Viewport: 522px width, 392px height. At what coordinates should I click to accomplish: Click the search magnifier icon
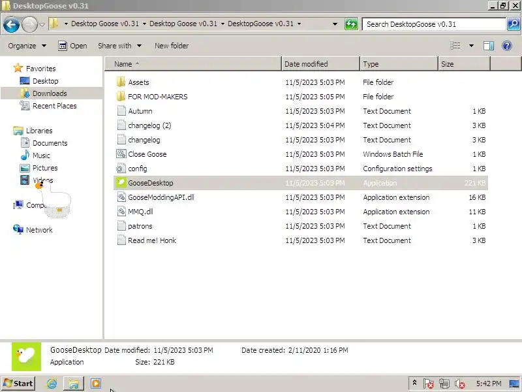point(514,24)
